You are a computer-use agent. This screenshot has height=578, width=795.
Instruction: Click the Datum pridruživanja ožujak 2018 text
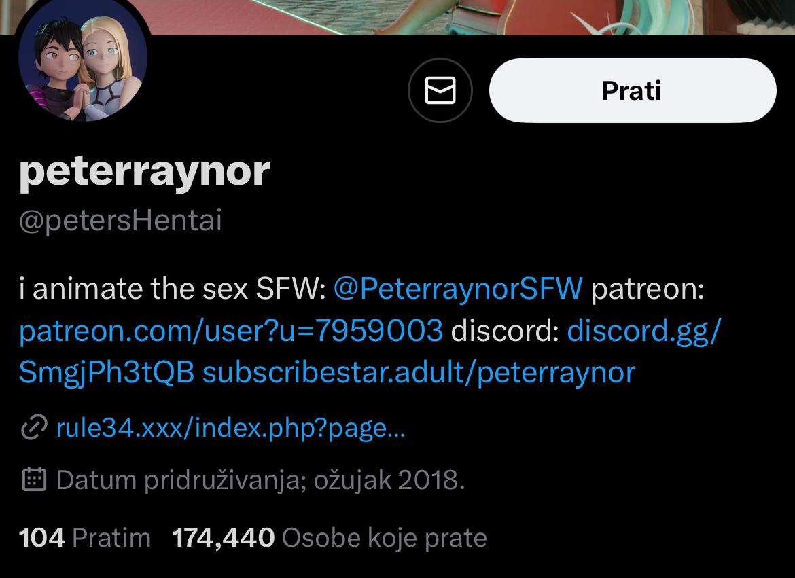tap(261, 480)
